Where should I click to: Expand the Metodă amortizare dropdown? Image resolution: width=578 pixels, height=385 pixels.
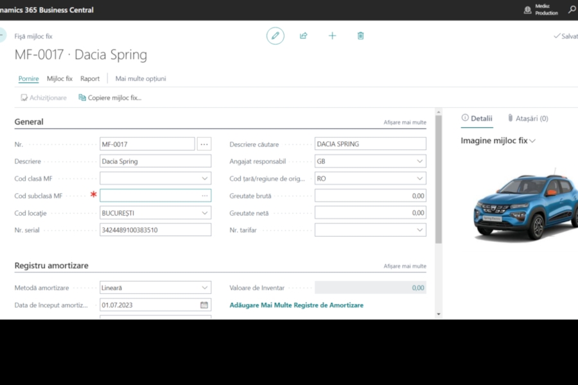pos(205,288)
